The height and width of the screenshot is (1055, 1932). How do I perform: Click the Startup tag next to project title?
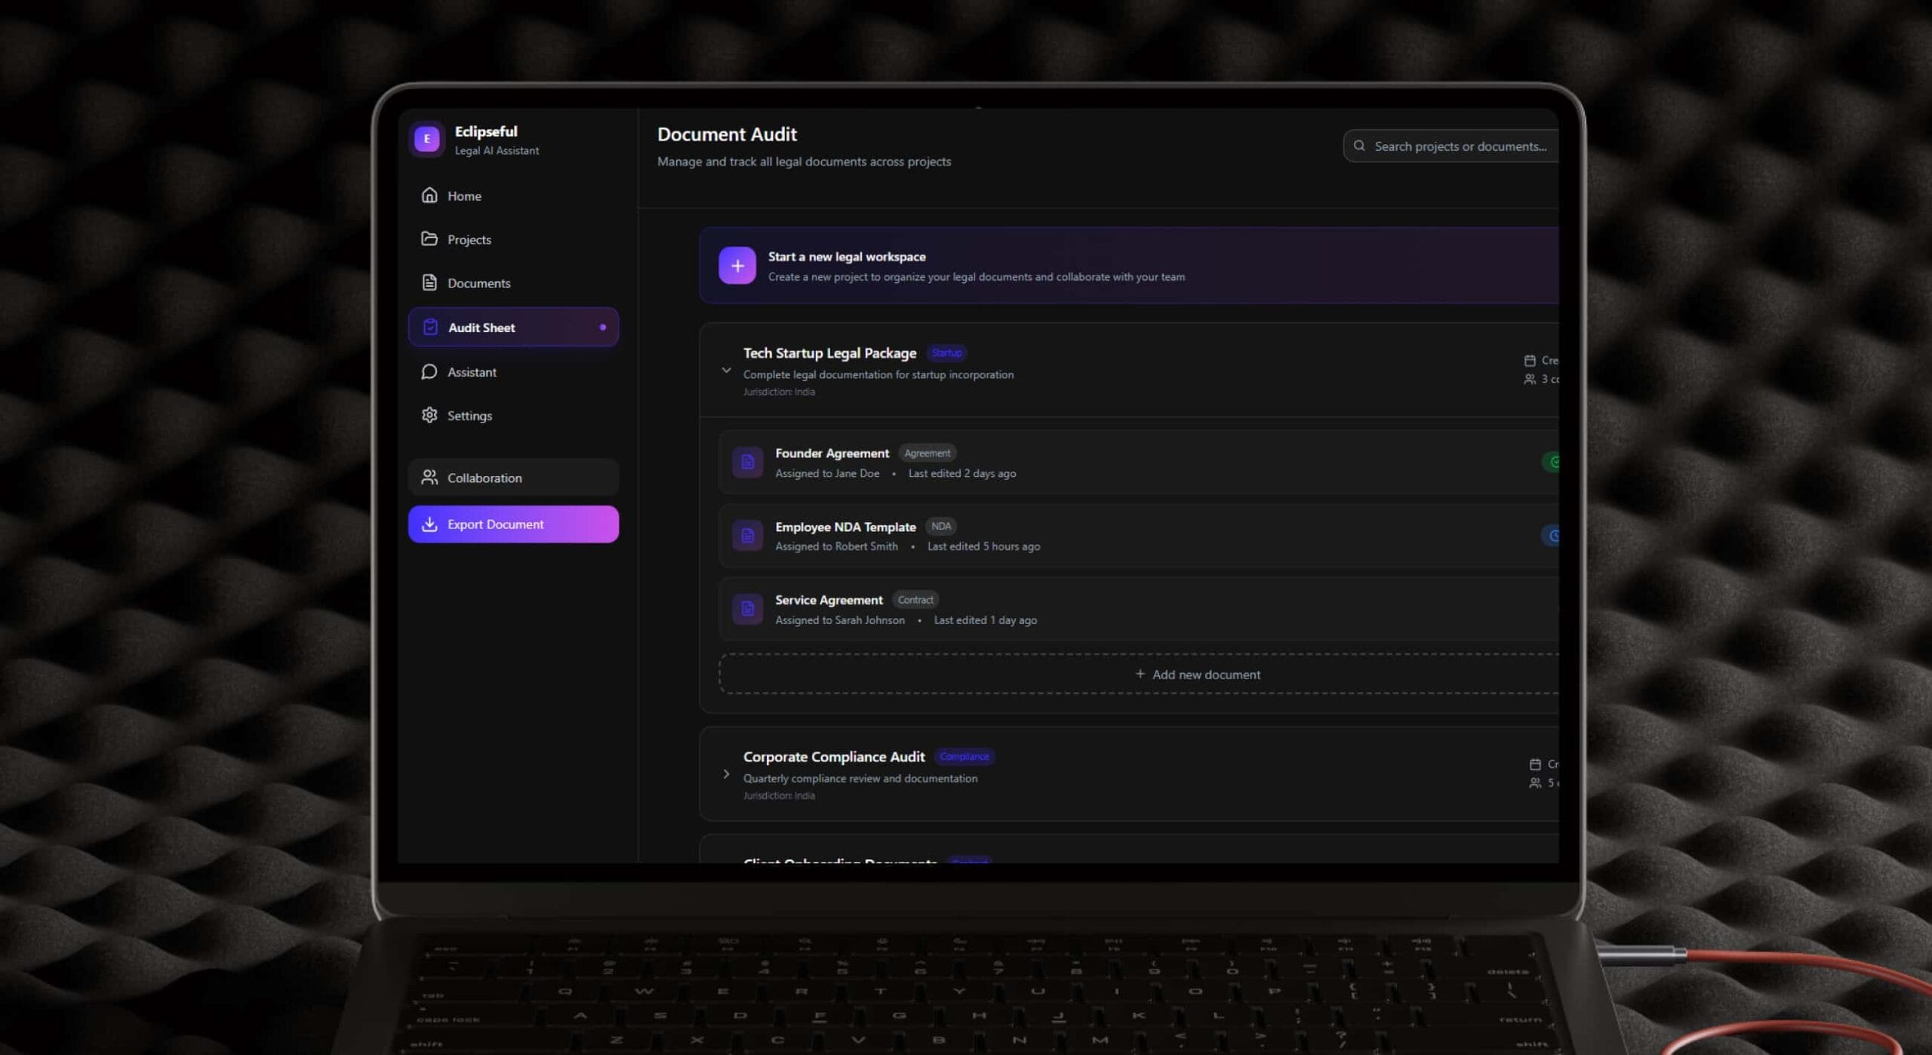pyautogui.click(x=946, y=353)
